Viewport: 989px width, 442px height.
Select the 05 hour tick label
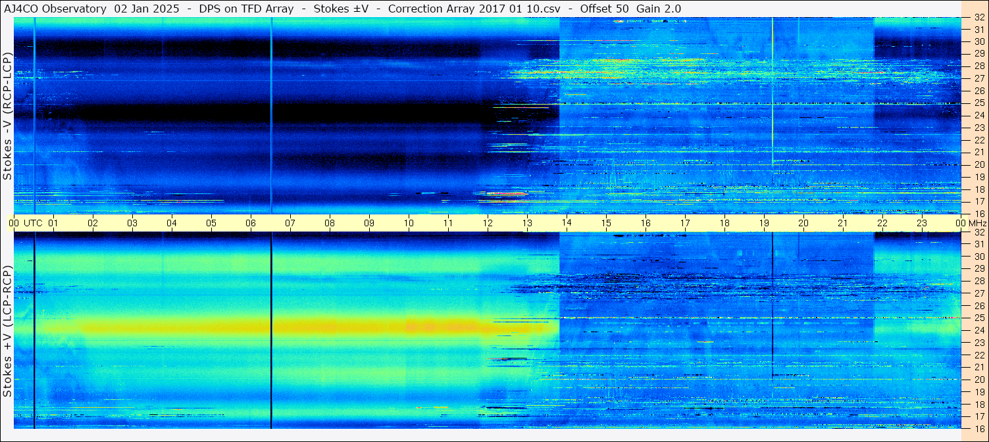211,223
